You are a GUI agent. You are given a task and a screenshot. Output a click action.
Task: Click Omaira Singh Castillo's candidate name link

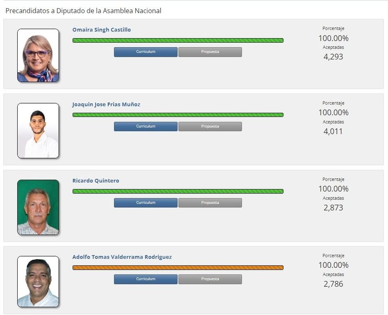pyautogui.click(x=102, y=30)
